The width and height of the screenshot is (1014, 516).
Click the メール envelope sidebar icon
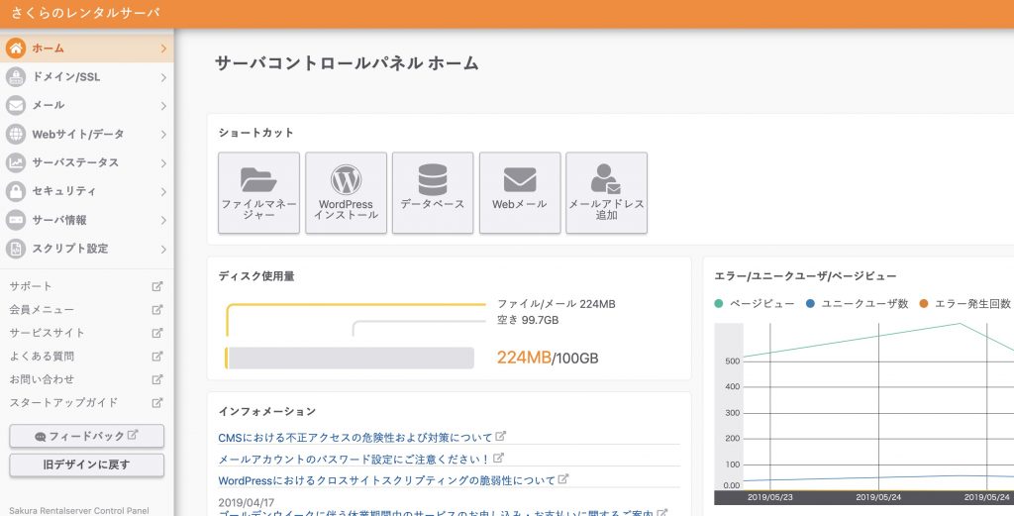[x=16, y=105]
